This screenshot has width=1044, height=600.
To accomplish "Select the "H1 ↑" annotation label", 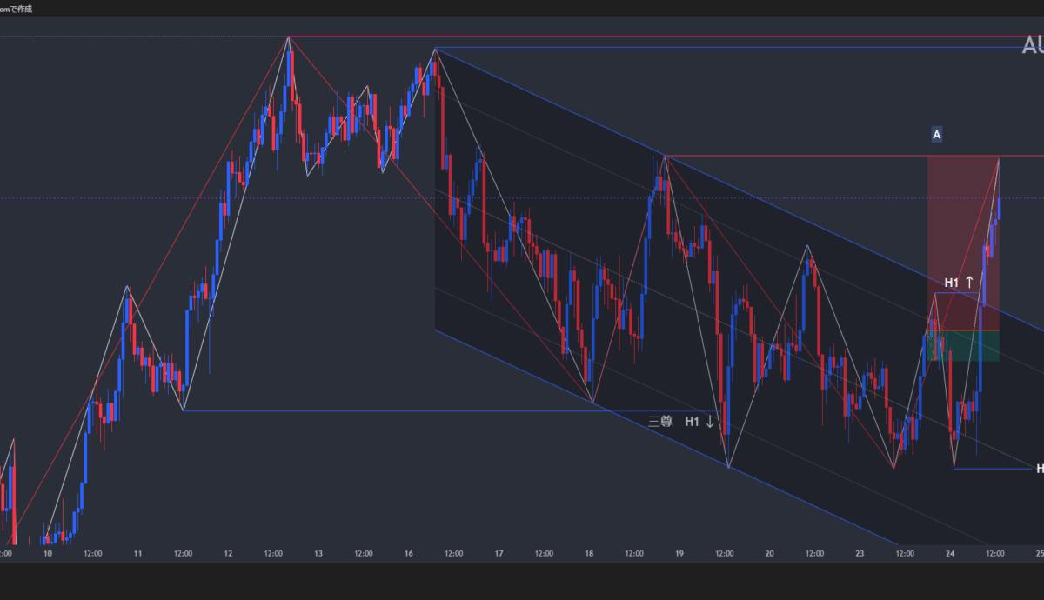I will pos(960,283).
